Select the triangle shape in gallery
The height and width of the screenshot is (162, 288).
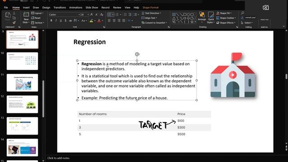click(x=174, y=18)
